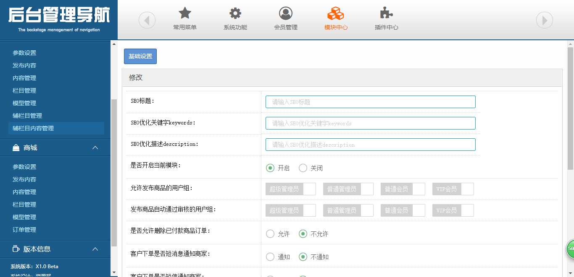Select the 模块中心 cubes icon
Screen dimensions: 574x277
[336, 13]
